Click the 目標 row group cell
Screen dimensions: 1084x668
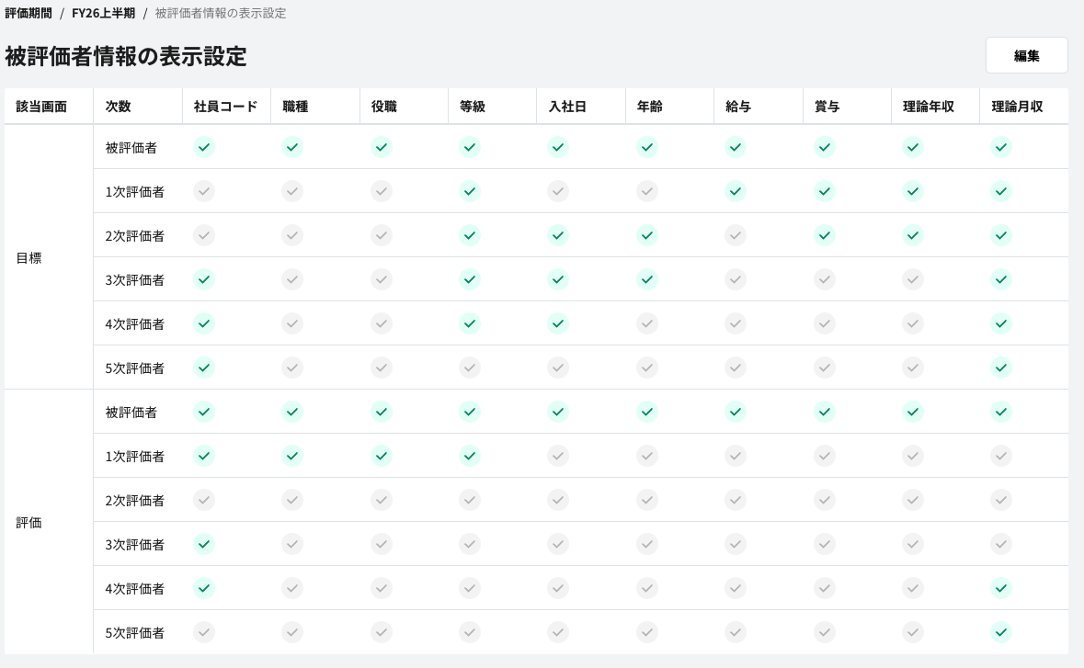[x=29, y=258]
